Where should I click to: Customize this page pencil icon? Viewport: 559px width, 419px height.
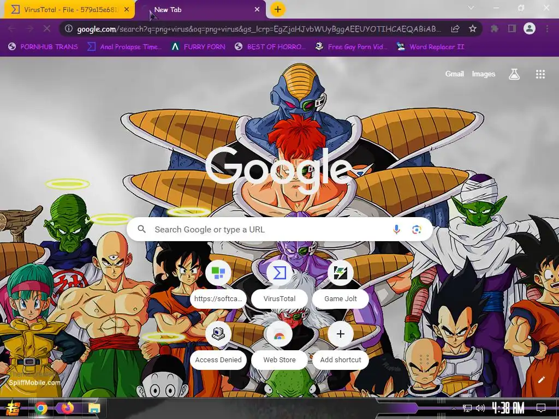pos(541,380)
